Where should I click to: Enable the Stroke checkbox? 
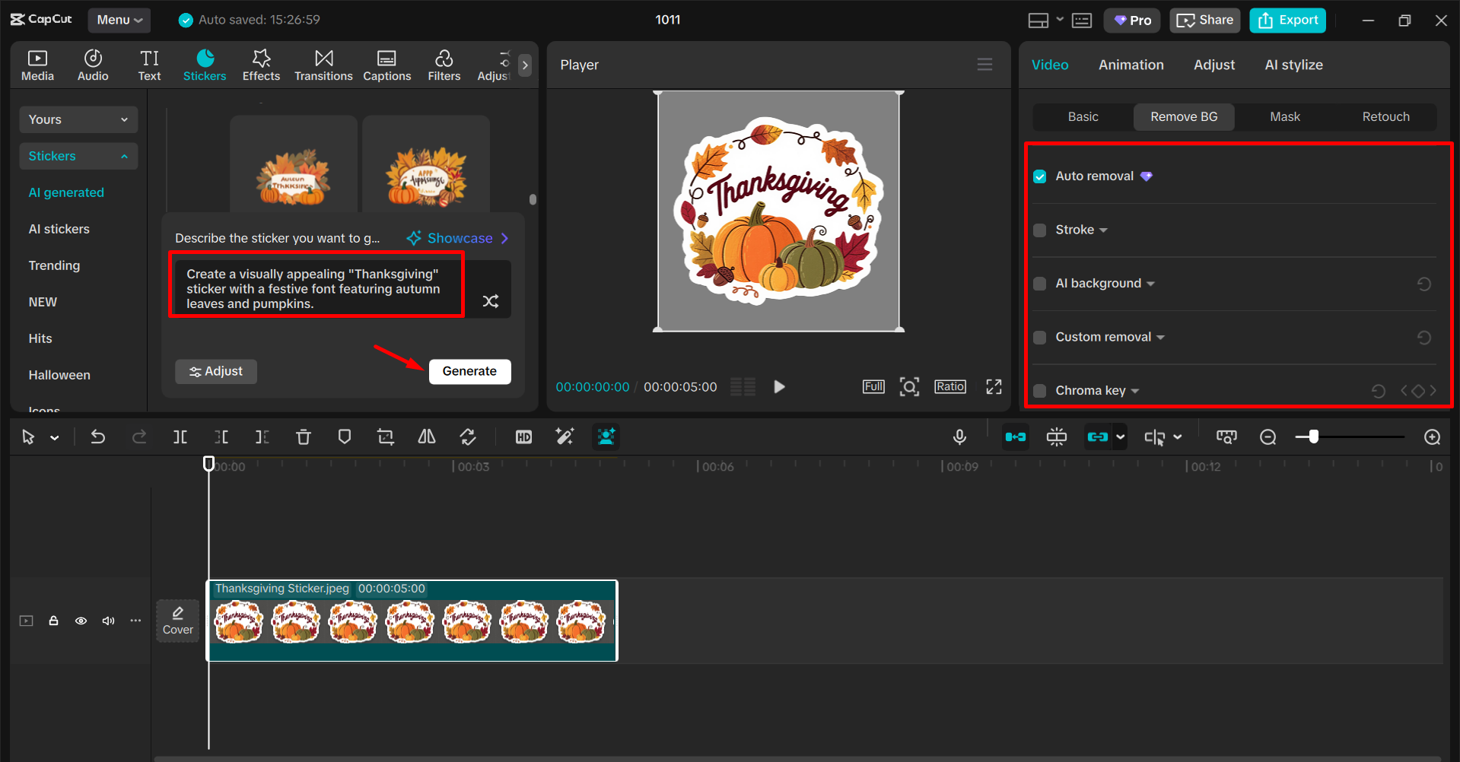pyautogui.click(x=1039, y=230)
